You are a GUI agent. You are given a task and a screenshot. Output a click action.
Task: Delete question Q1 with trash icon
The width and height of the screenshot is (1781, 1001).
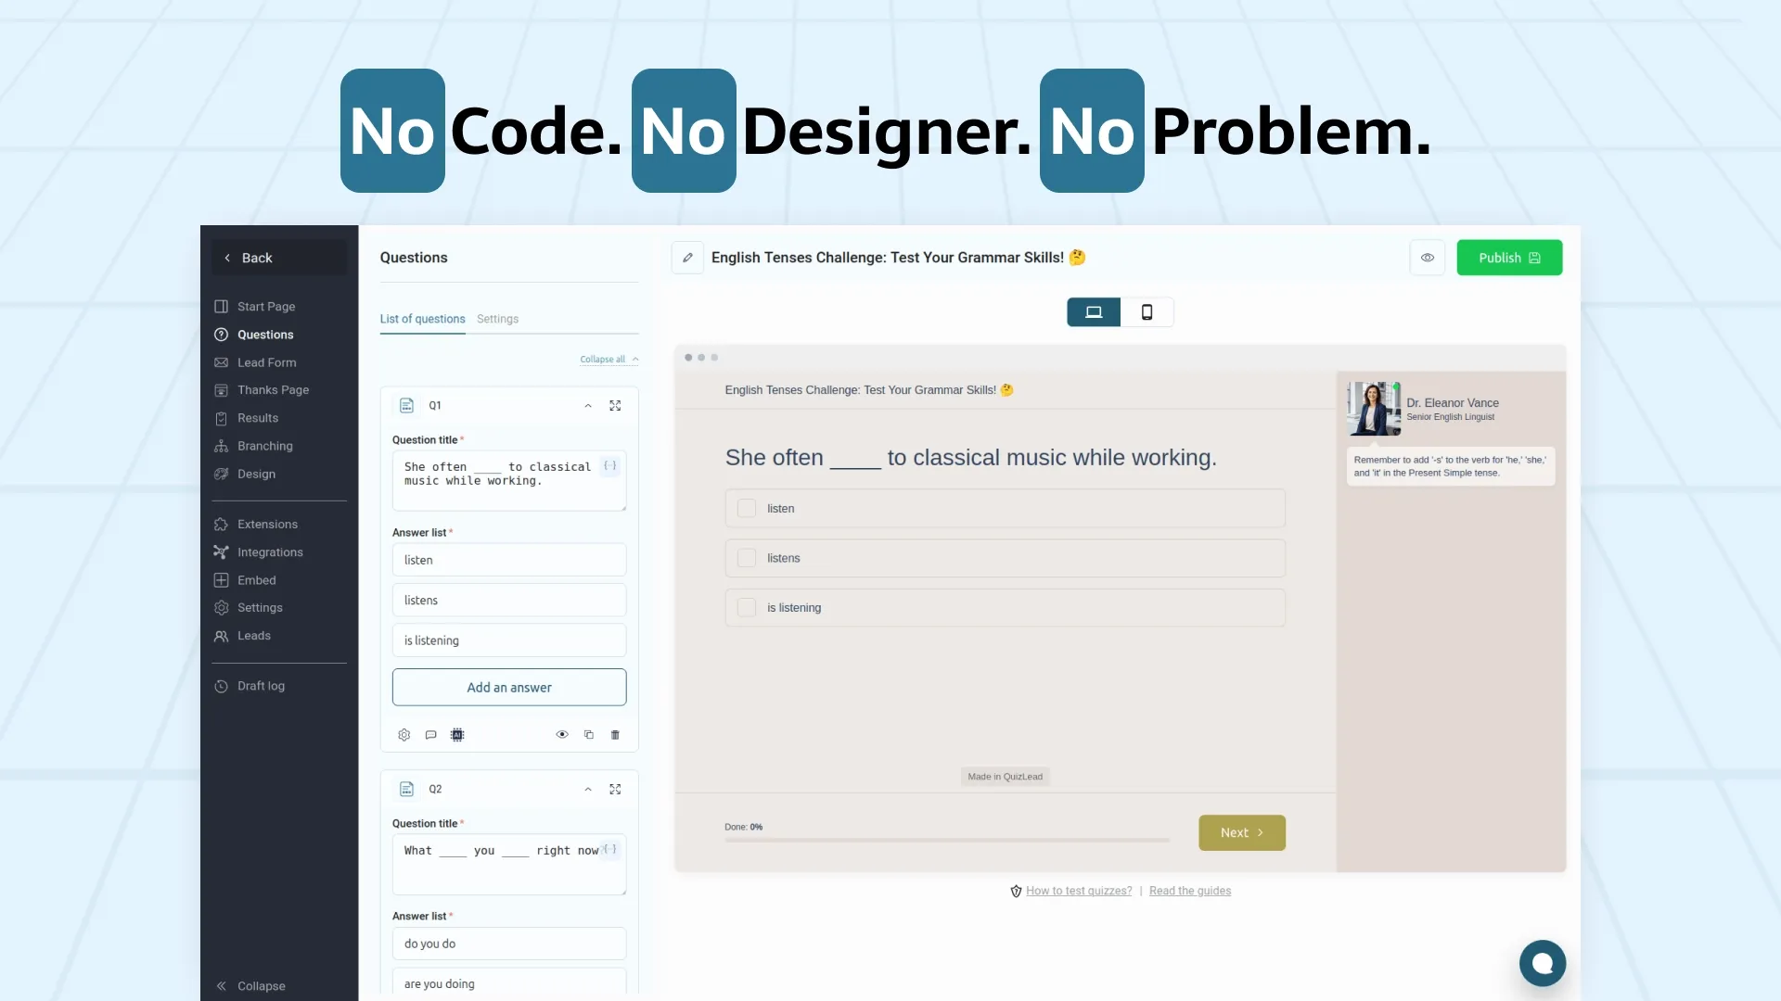click(615, 735)
